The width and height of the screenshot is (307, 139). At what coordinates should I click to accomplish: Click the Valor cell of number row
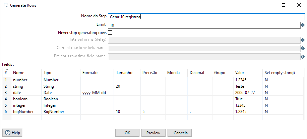pyautogui.click(x=248, y=80)
